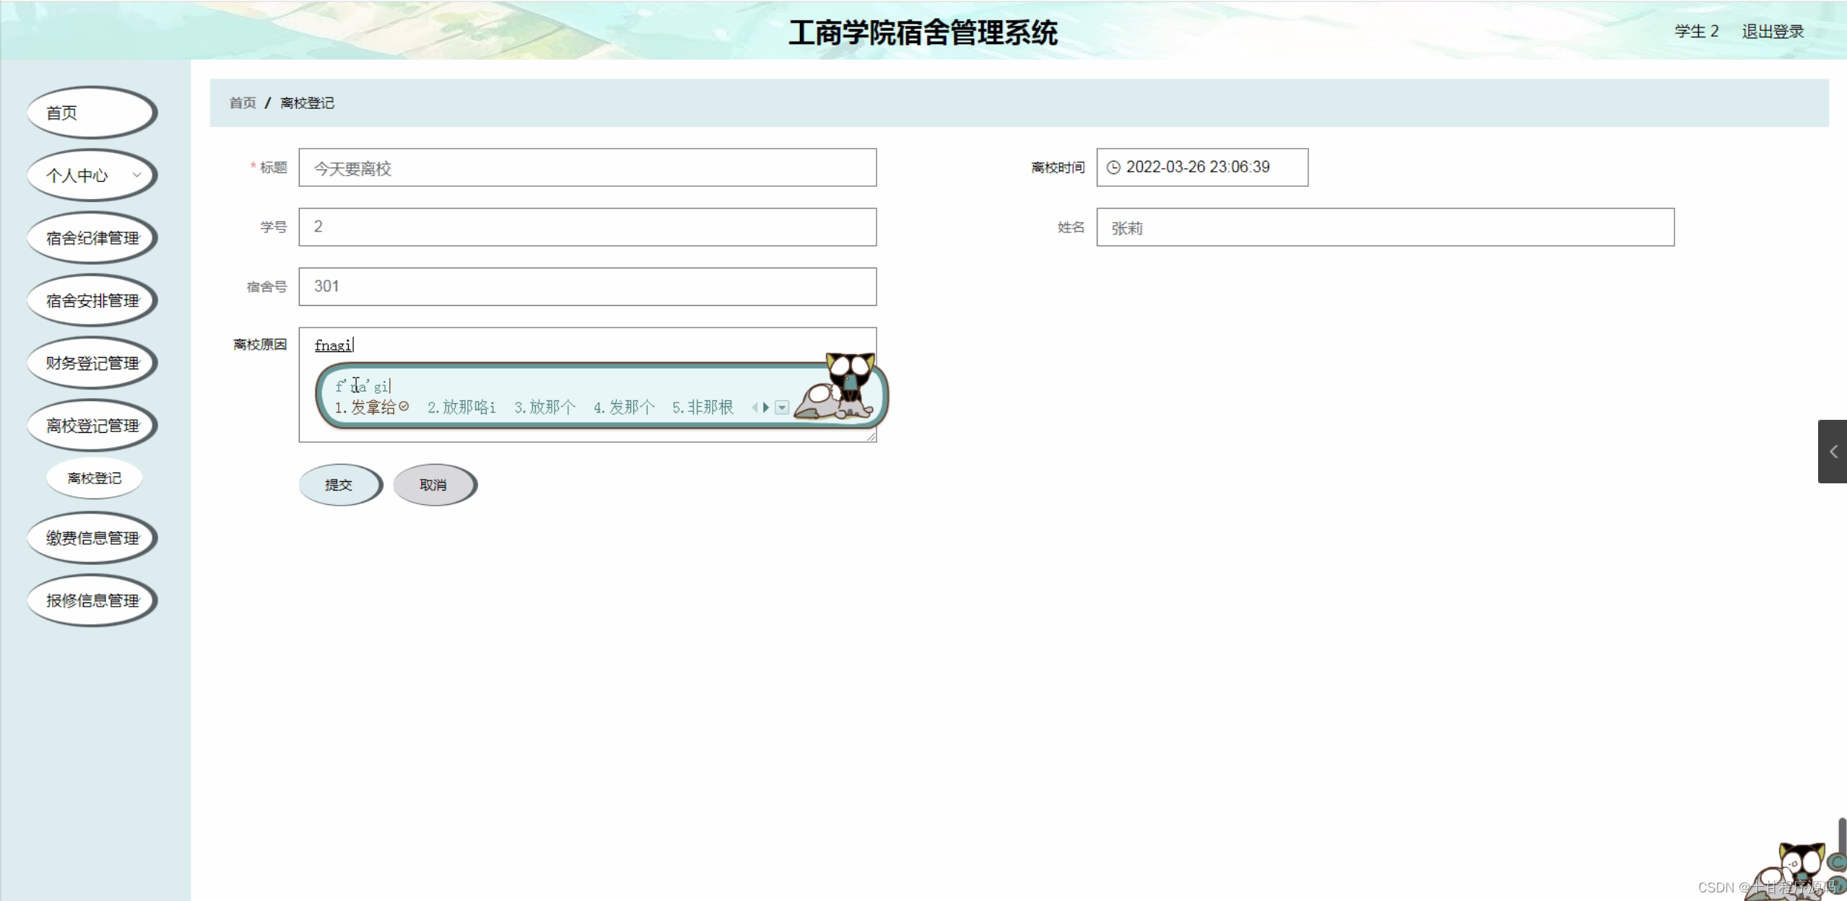Collapse the 离校登记管理 menu
The image size is (1847, 901).
coord(92,426)
